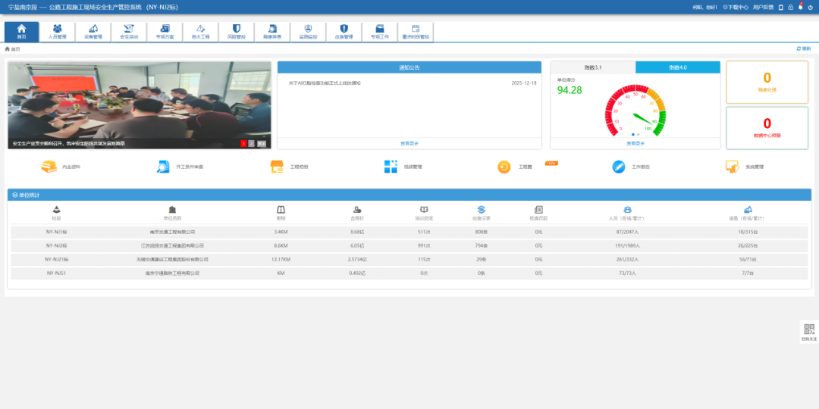Open the 应急管理 emergency tab

[x=344, y=32]
